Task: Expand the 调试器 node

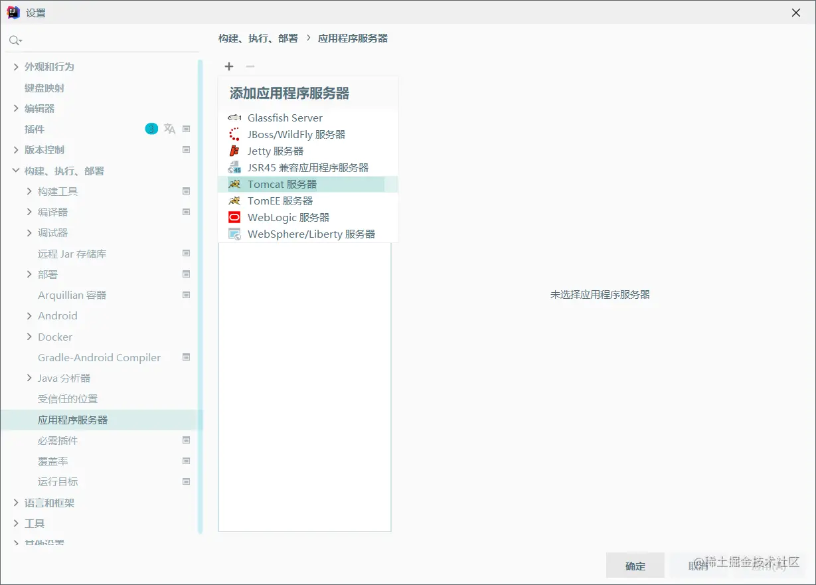Action: click(x=29, y=232)
